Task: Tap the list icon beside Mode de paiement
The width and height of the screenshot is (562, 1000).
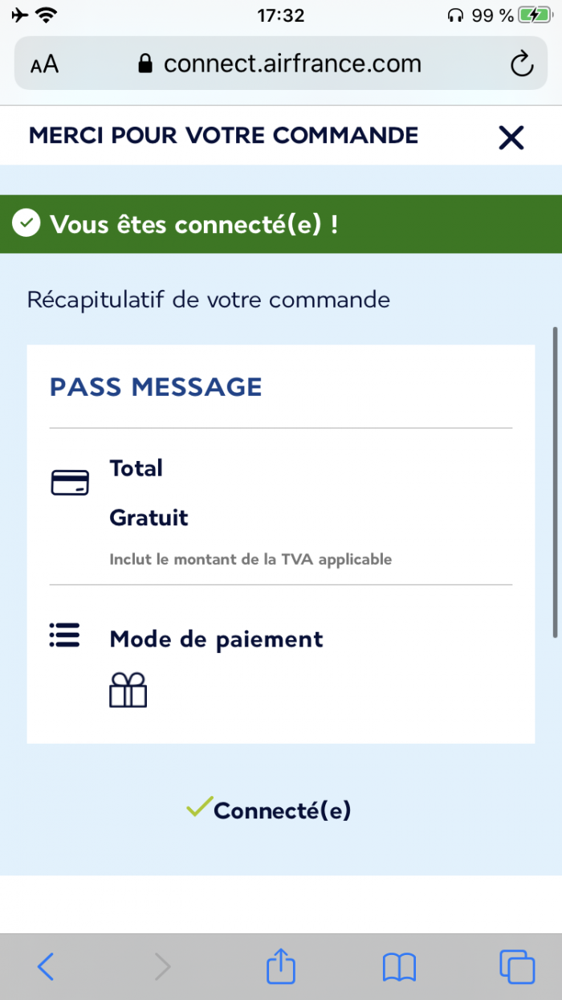Action: pyautogui.click(x=64, y=635)
